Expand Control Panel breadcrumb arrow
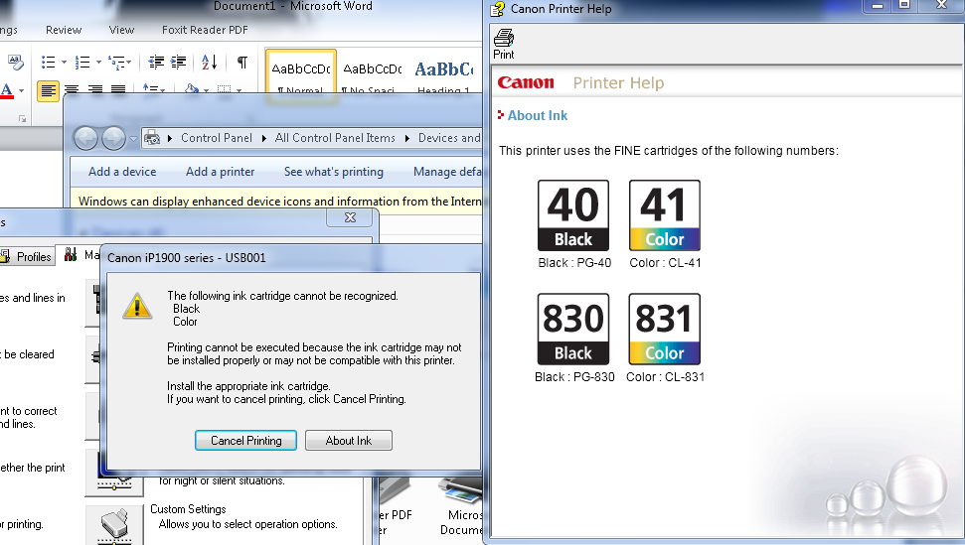This screenshot has height=545, width=965. coord(264,138)
